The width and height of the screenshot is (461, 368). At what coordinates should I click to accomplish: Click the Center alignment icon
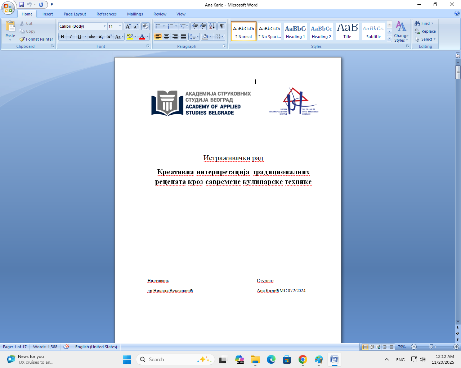(166, 37)
